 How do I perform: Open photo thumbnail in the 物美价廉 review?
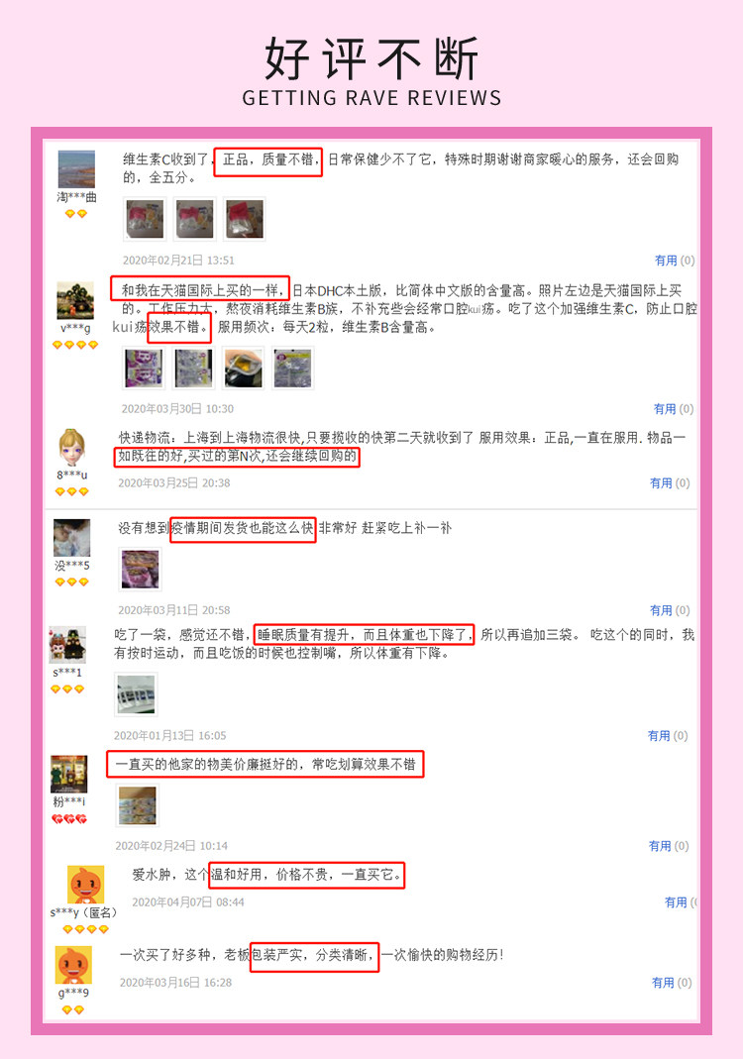point(138,805)
